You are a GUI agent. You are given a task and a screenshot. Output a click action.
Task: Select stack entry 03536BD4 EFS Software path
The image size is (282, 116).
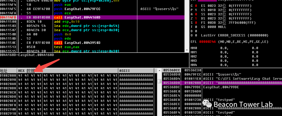222,79
